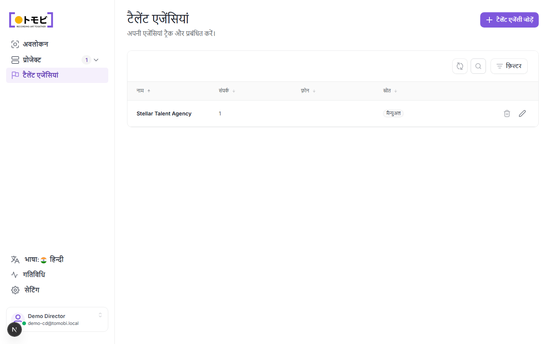Screen dimensions: 551x344
Task: Sort by फ़ोन column header
Action: coord(308,91)
